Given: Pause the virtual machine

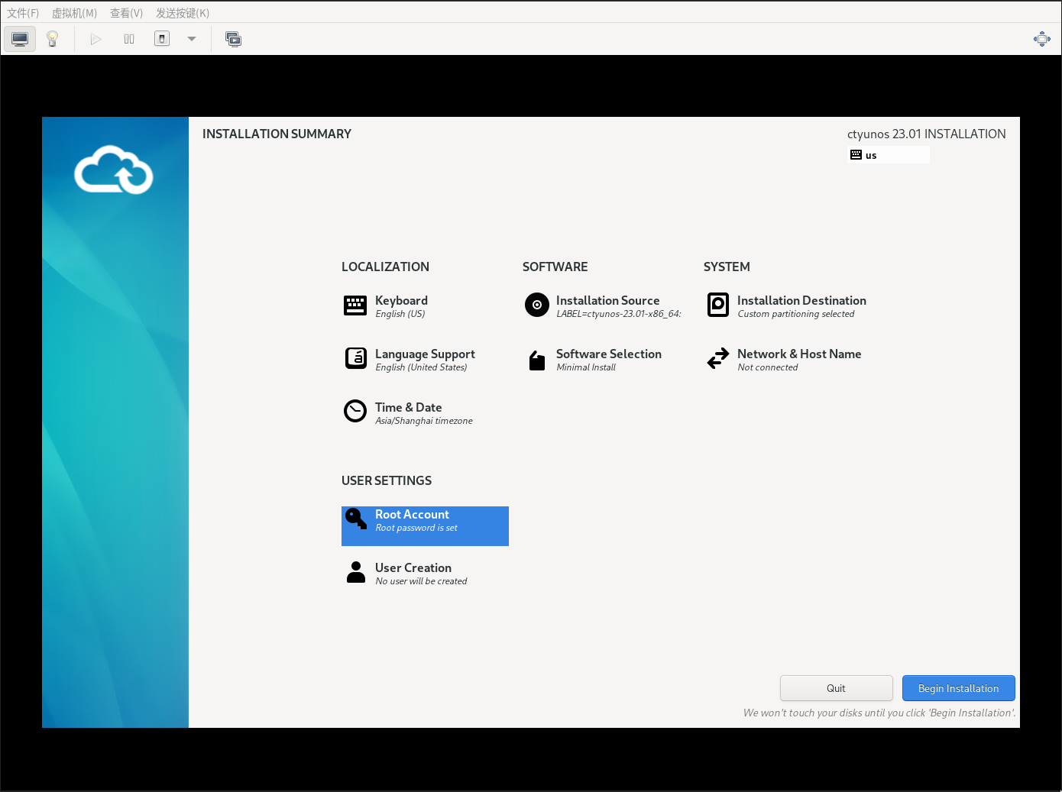Looking at the screenshot, I should pos(129,39).
